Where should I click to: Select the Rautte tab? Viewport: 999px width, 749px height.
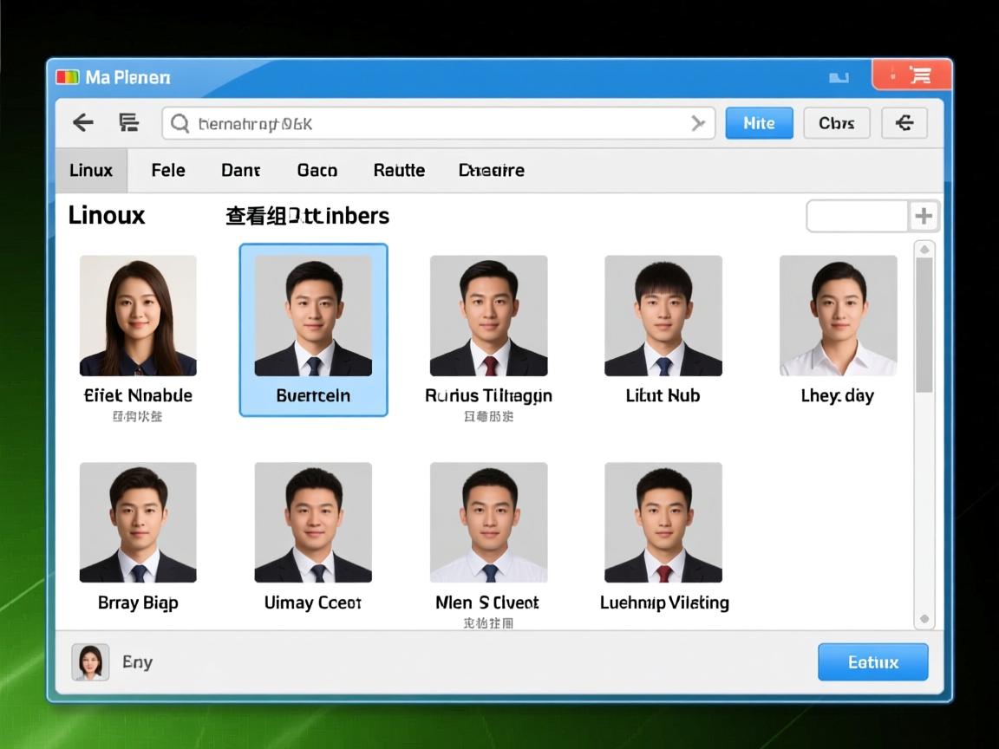coord(399,170)
